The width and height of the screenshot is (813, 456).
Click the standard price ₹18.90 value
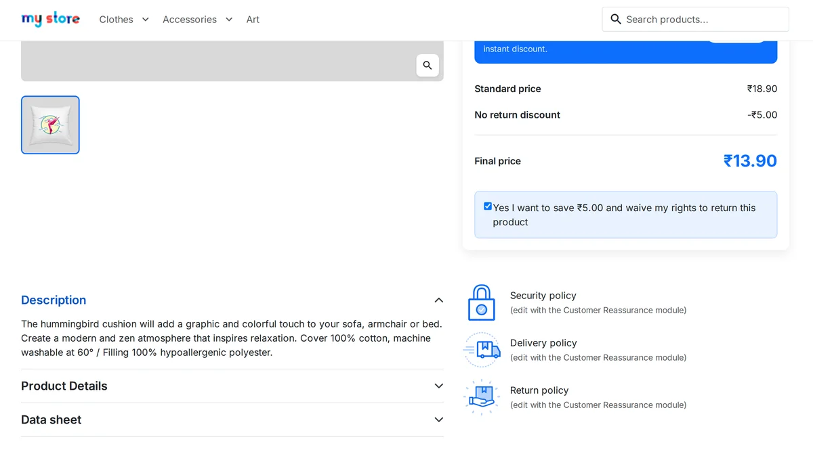[762, 89]
